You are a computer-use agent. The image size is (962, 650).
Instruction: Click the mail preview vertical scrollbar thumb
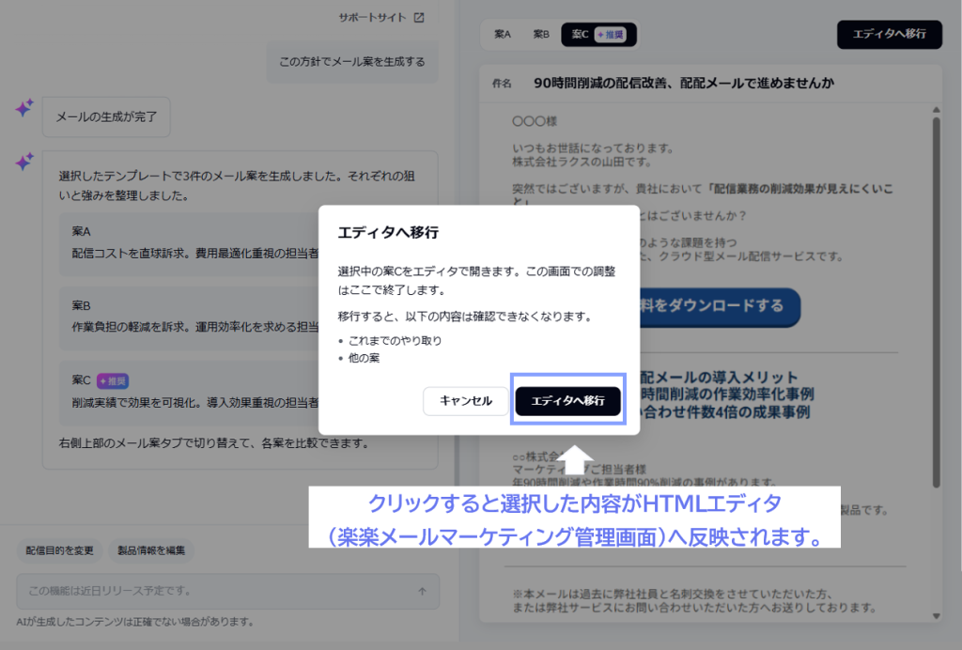tap(937, 302)
